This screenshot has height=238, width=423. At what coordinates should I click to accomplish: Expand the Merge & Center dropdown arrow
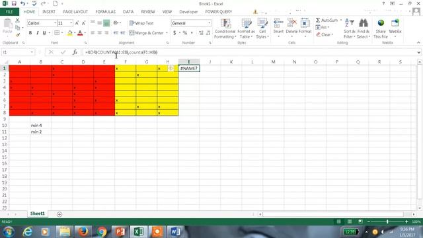(167, 33)
